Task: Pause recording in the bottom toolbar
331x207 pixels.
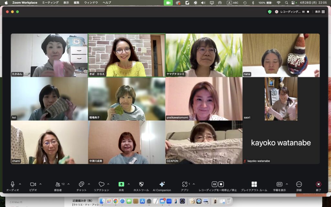Action: pos(214,184)
